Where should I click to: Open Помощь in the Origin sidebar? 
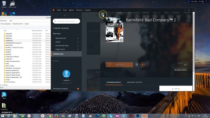pyautogui.click(x=56, y=61)
